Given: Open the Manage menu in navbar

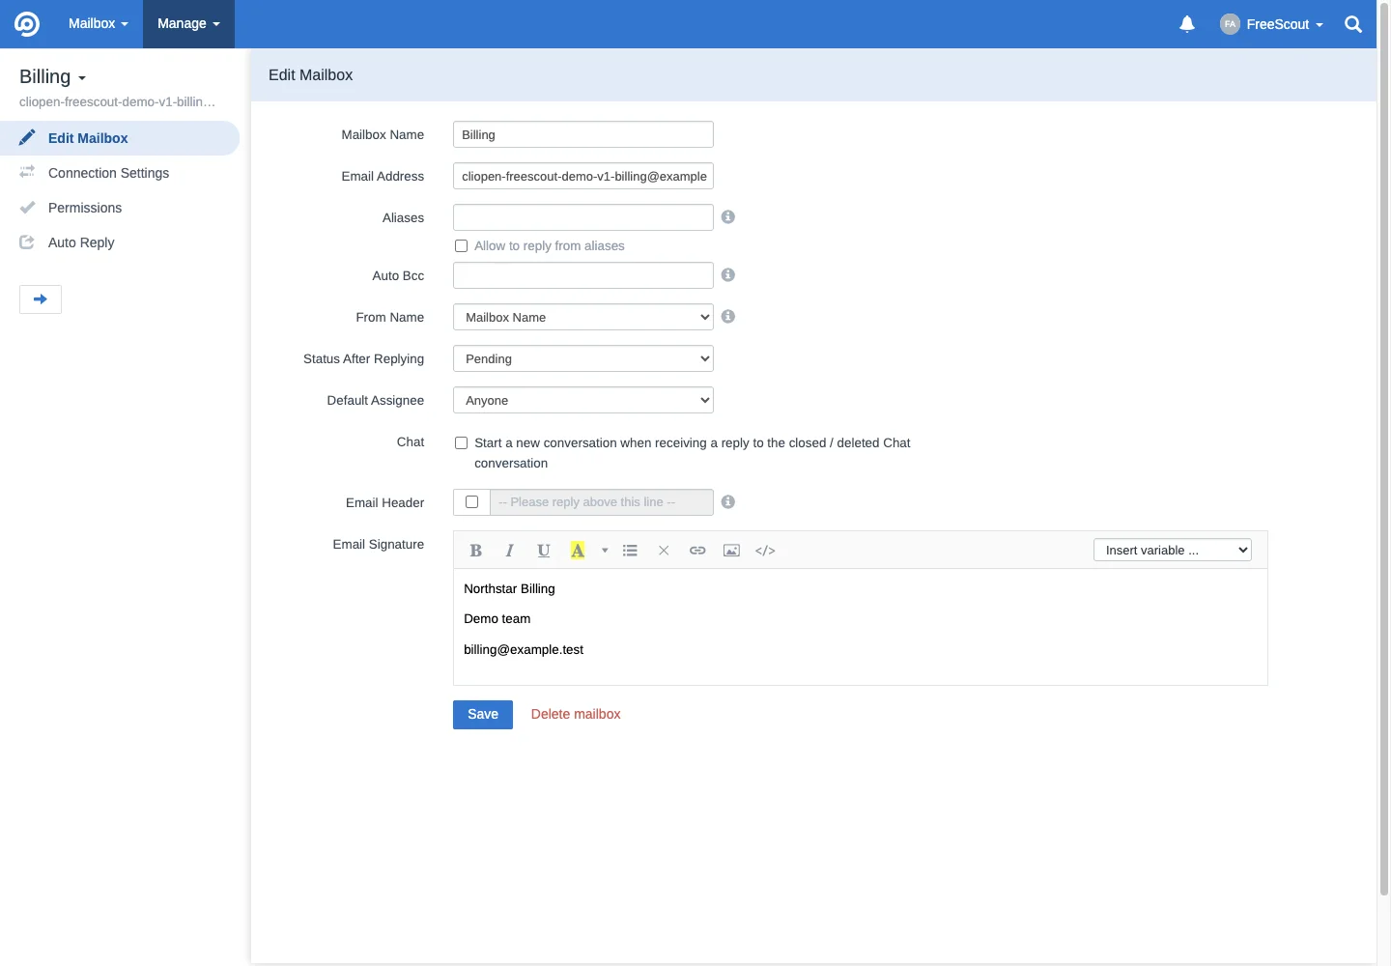Looking at the screenshot, I should pos(188,24).
